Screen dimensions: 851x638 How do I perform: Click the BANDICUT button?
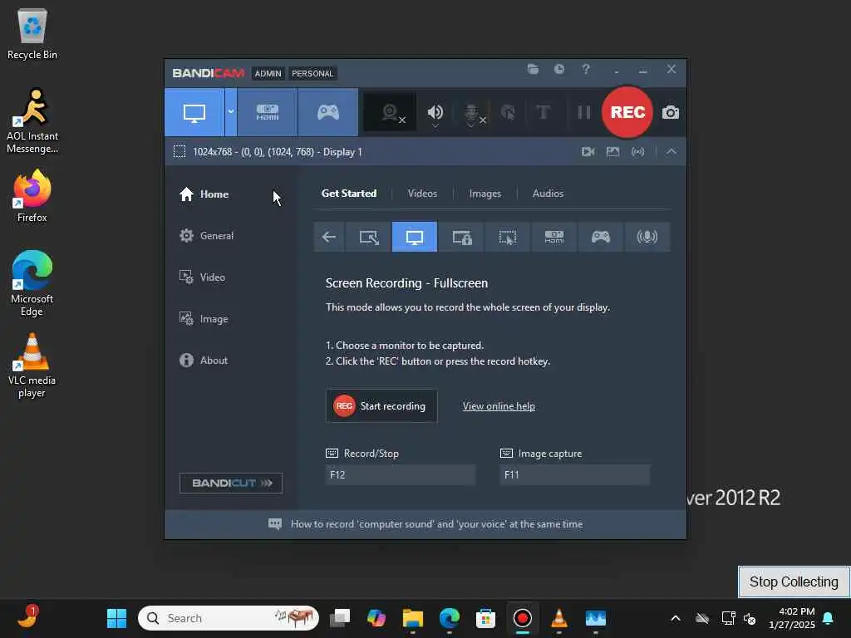point(231,483)
